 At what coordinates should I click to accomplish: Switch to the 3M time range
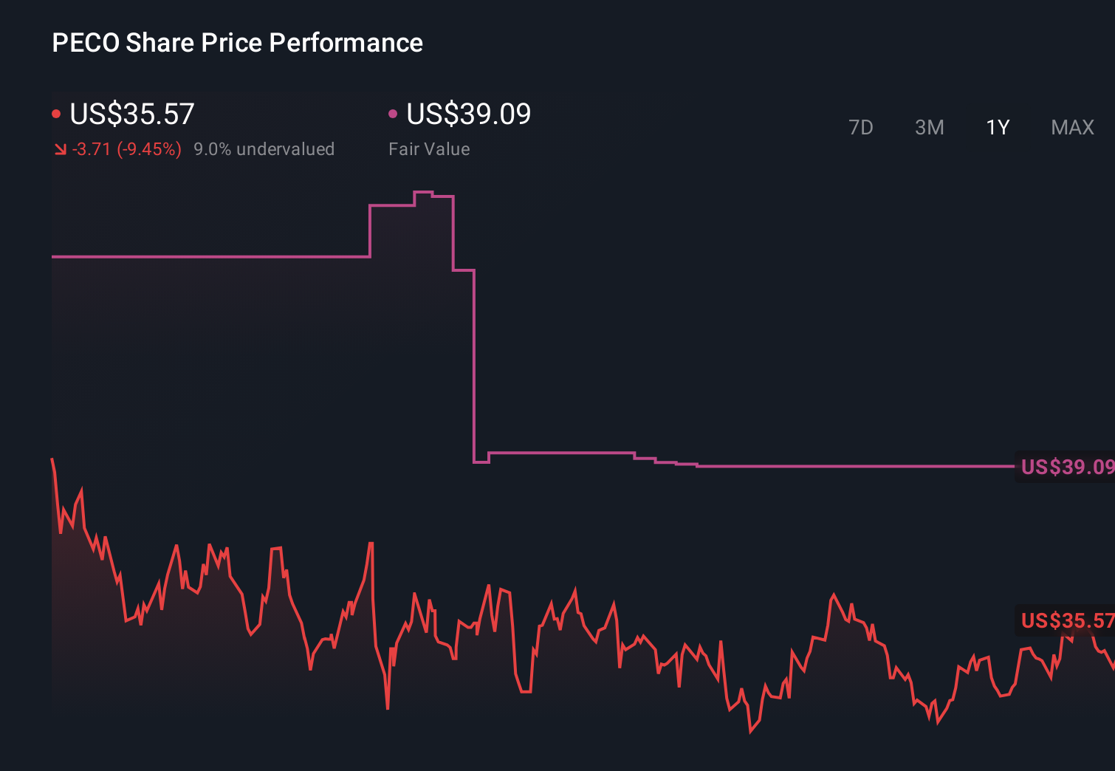click(x=929, y=127)
